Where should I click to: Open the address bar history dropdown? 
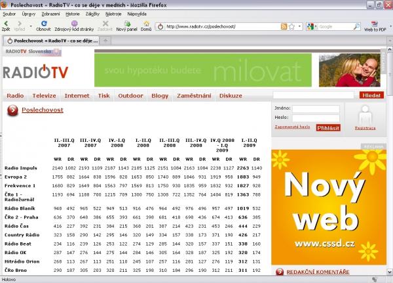pos(299,26)
